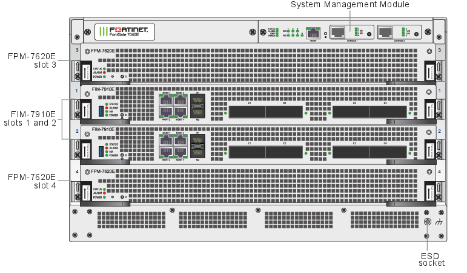This screenshot has width=467, height=273.
Task: Click the right slot number 3 marker
Action: (x=440, y=50)
